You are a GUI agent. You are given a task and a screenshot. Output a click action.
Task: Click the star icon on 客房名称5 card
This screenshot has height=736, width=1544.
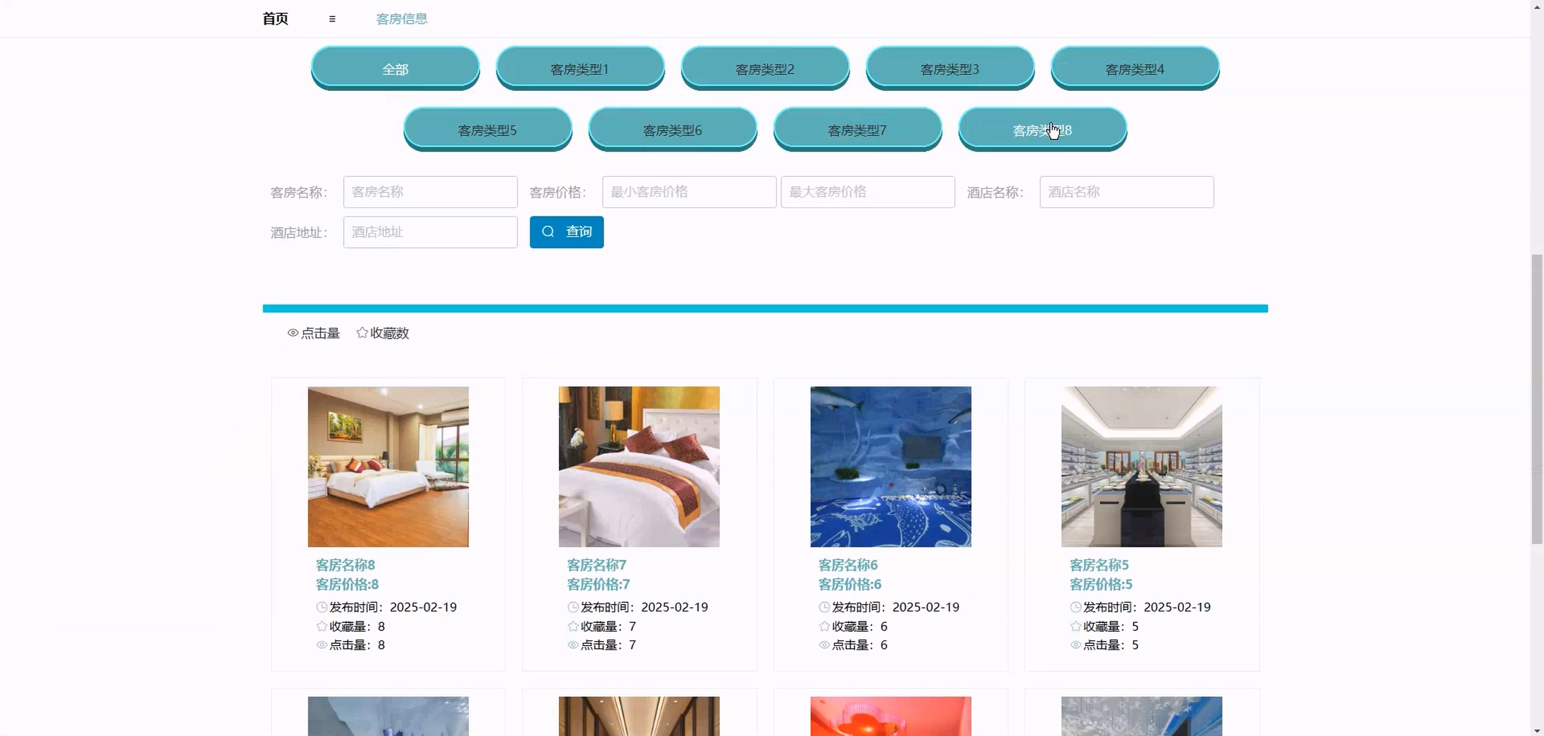coord(1075,626)
